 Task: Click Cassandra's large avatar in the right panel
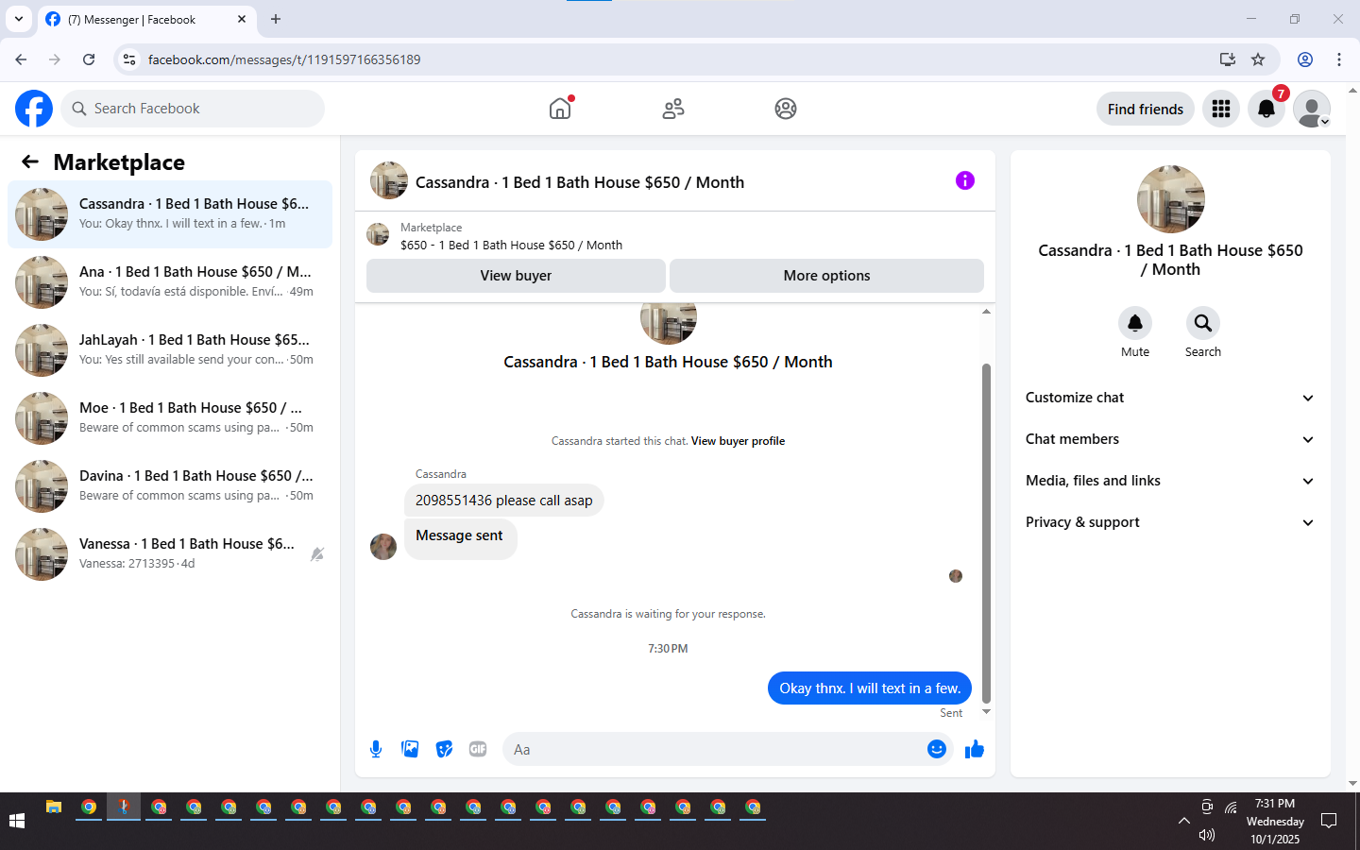(x=1170, y=199)
